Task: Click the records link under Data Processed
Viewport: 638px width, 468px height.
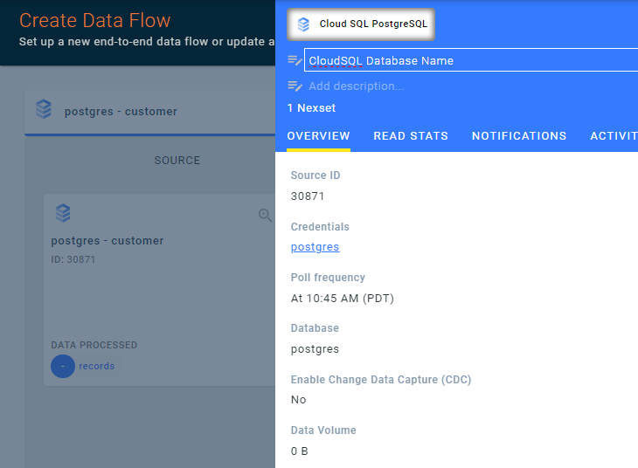Action: pos(96,367)
